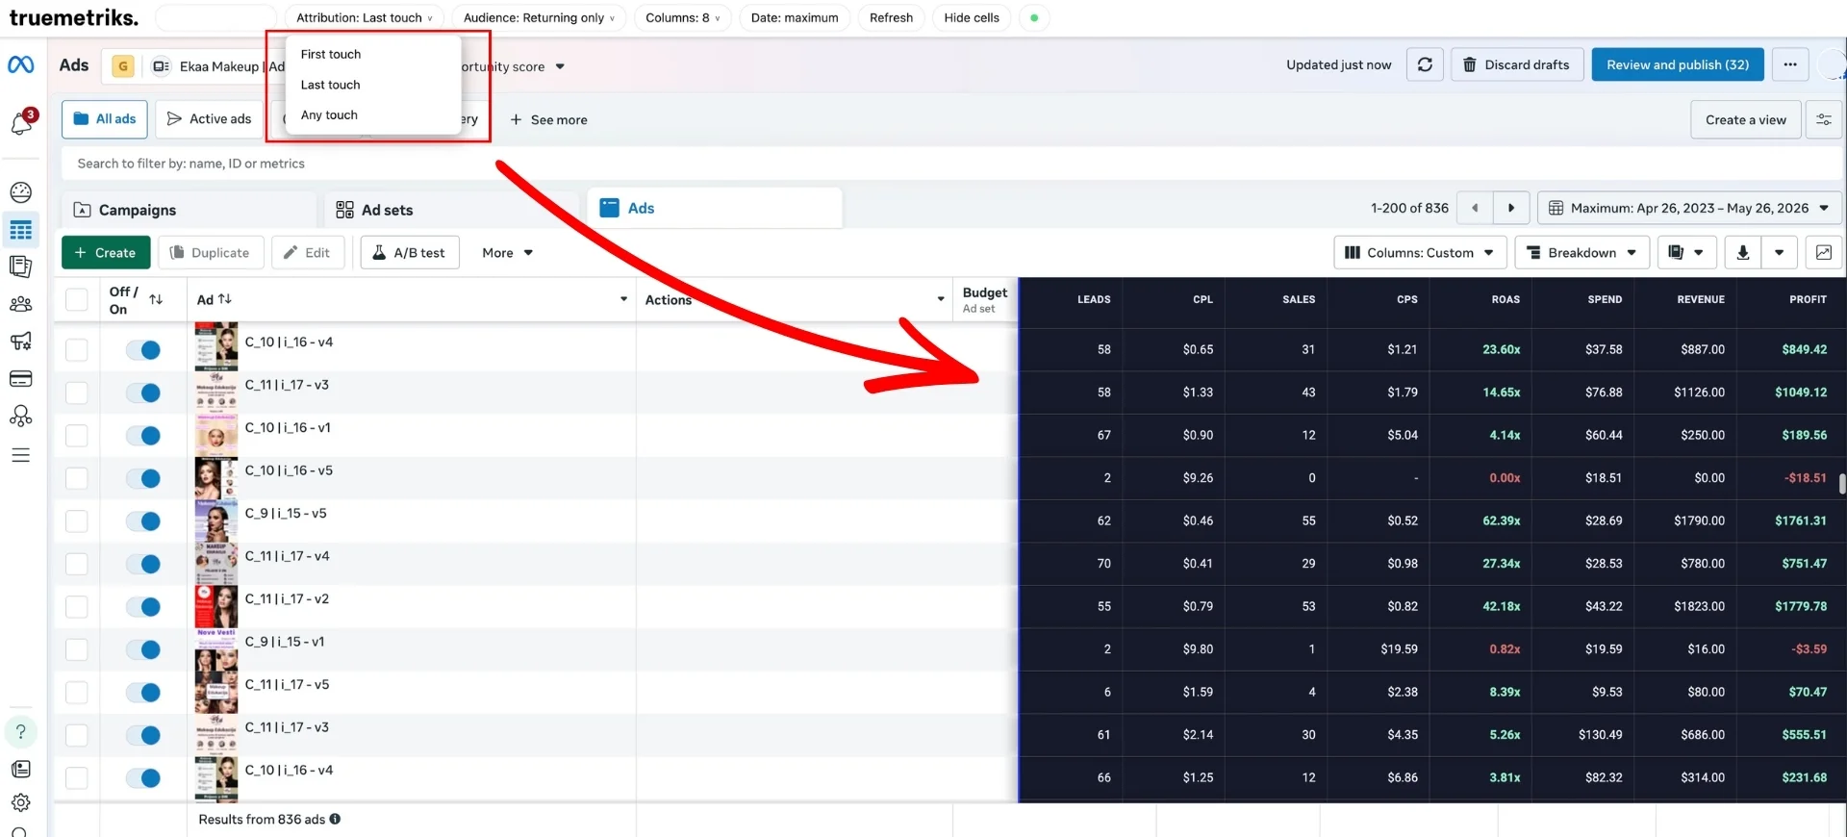Viewport: 1847px width, 837px height.
Task: Click the green Create button
Action: click(x=105, y=252)
